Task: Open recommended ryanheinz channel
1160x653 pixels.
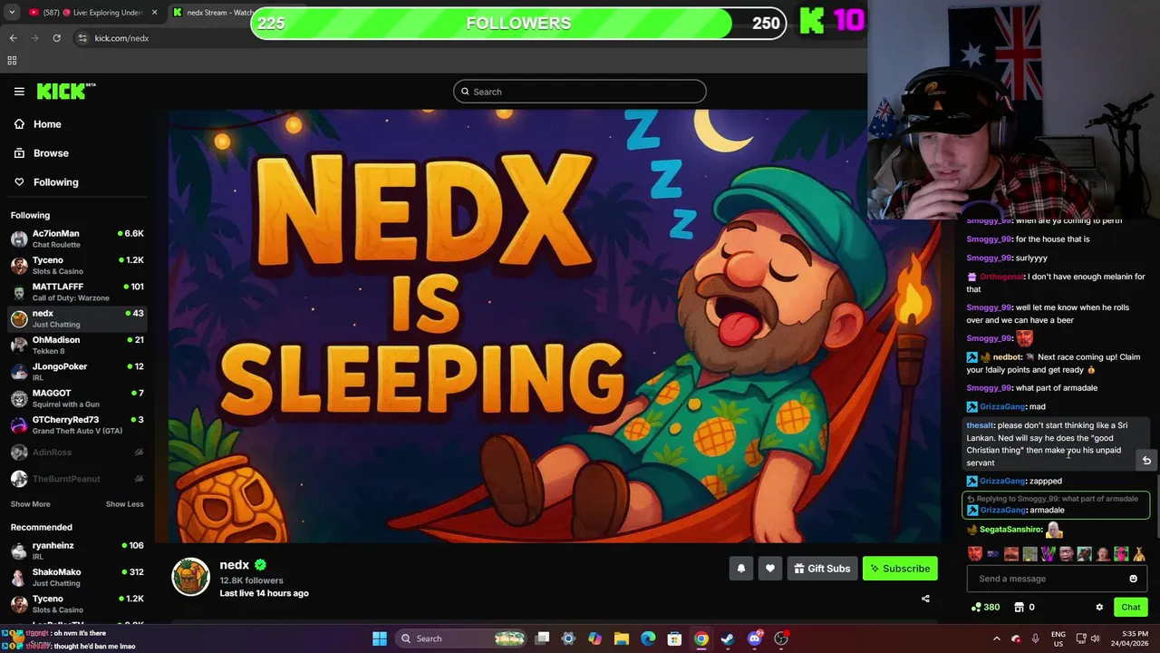Action: (x=77, y=551)
